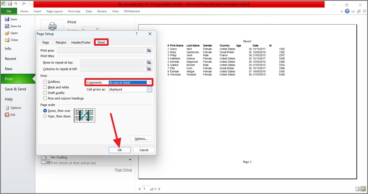Click into the Print area field
The height and width of the screenshot is (194, 368).
102,50
